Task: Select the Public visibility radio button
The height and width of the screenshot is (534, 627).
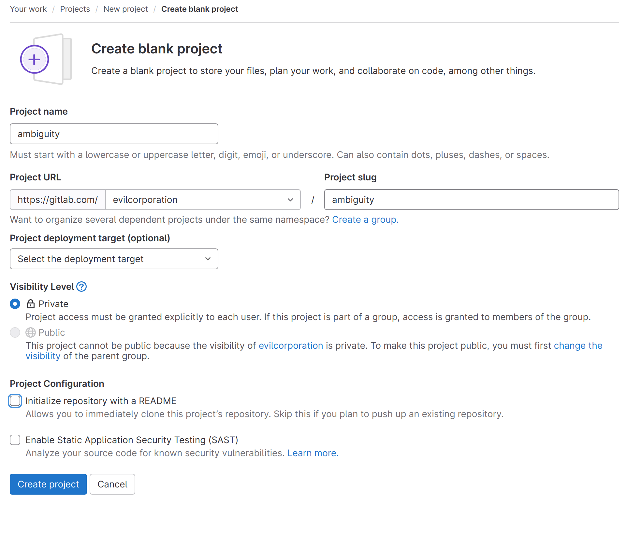Action: (x=15, y=332)
